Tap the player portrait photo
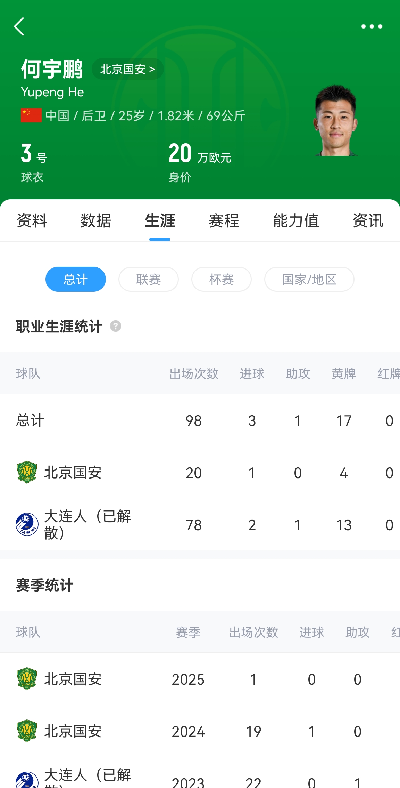Image resolution: width=400 pixels, height=788 pixels. pos(335,120)
